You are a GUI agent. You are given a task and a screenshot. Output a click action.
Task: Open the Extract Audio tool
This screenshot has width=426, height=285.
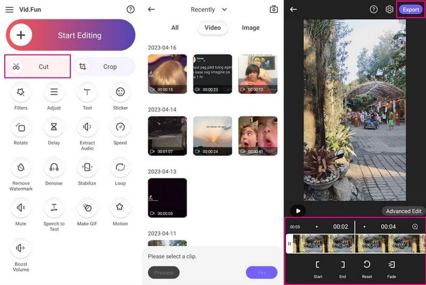coord(87,134)
